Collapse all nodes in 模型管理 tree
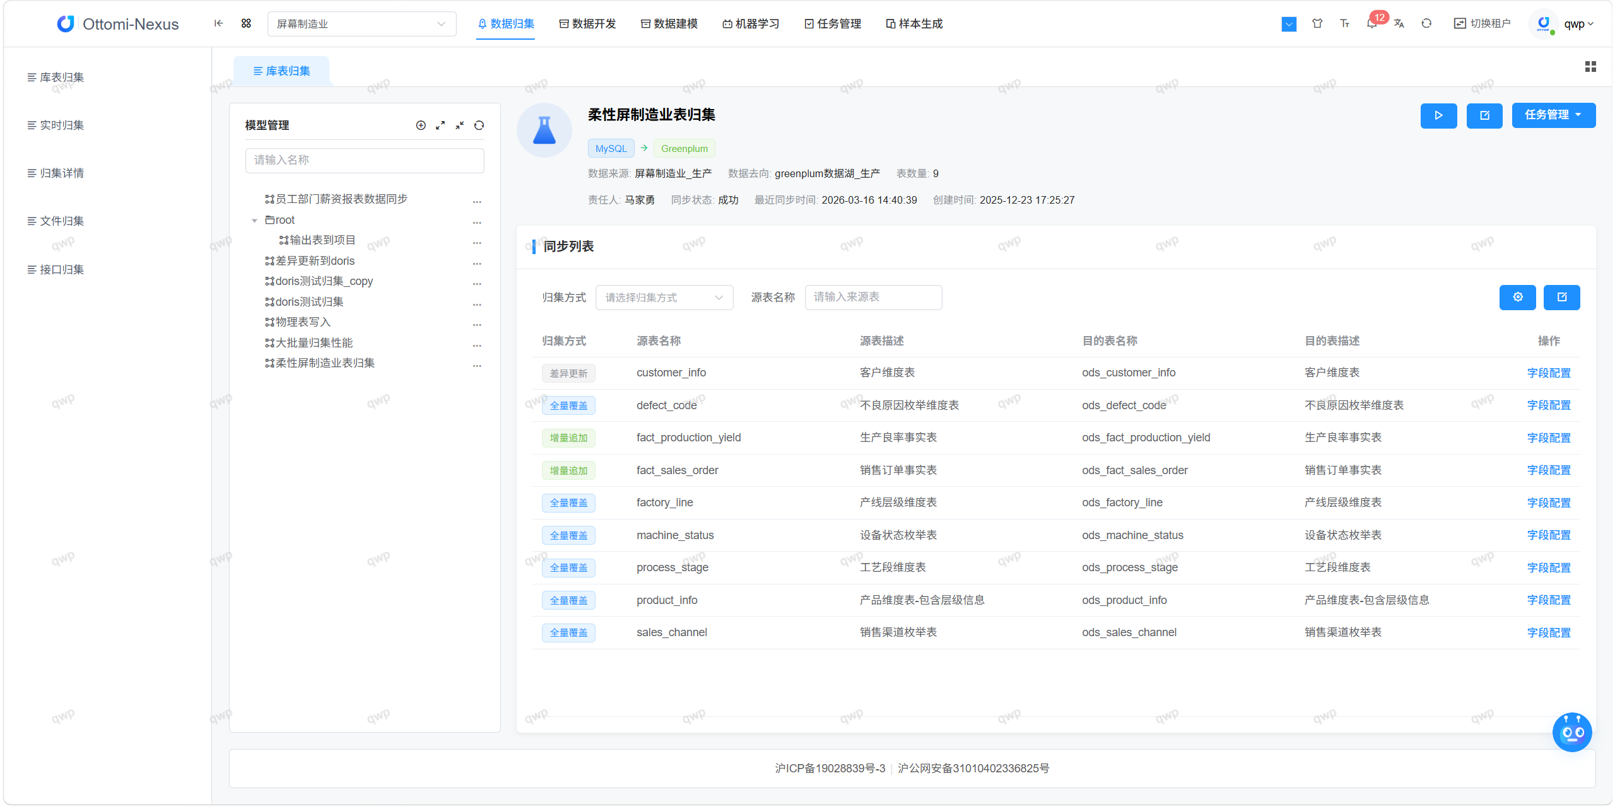 (x=460, y=125)
